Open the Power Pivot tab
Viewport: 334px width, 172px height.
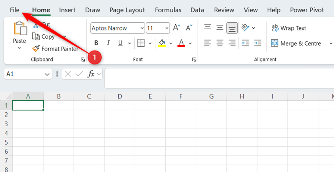(307, 10)
